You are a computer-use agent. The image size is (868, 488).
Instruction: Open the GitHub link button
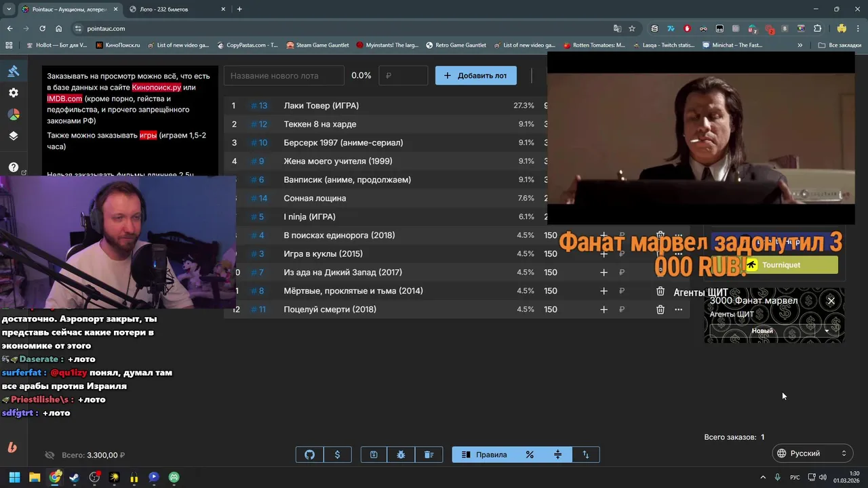pos(309,455)
